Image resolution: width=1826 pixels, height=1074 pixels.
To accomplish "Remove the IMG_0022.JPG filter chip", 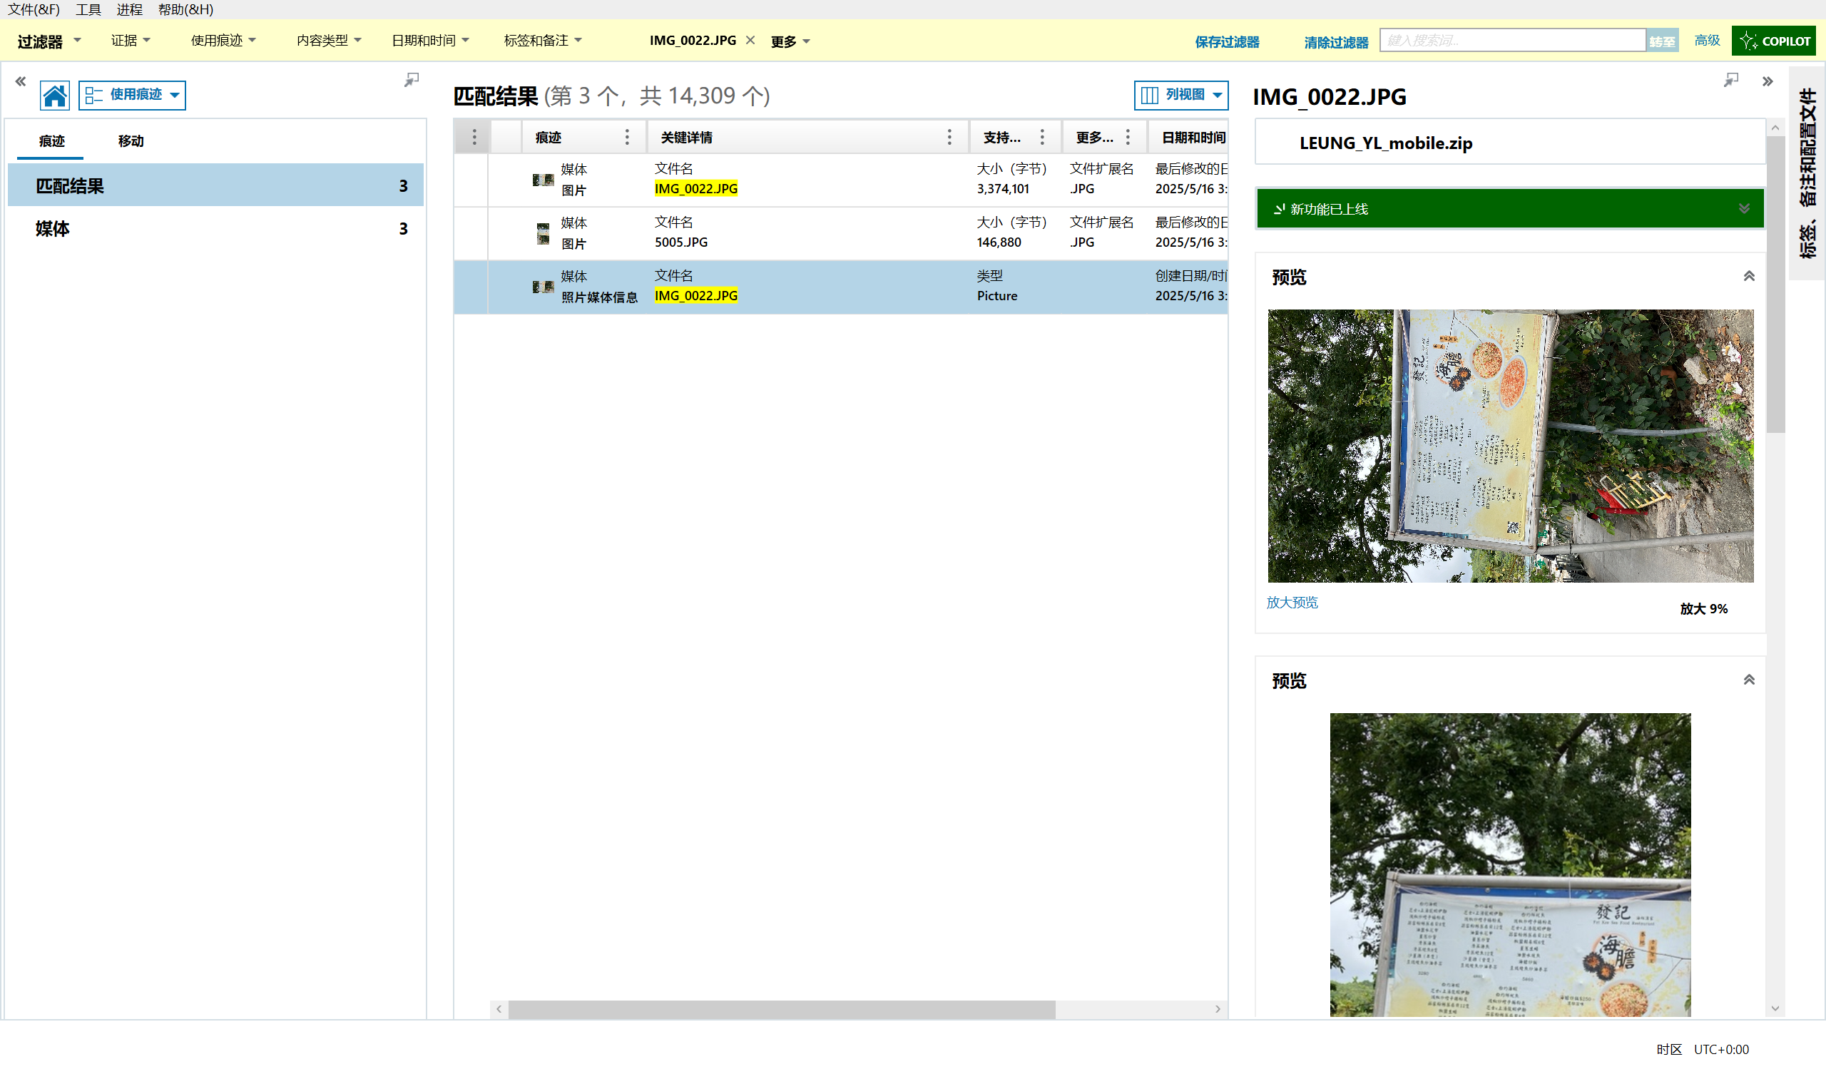I will (x=750, y=41).
